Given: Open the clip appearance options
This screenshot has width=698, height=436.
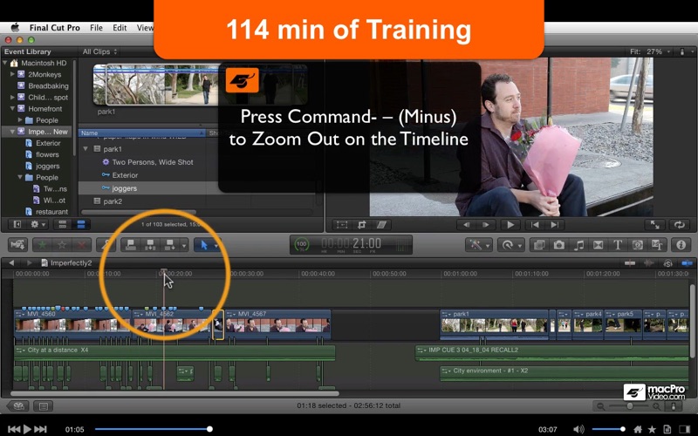Looking at the screenshot, I should (673, 405).
